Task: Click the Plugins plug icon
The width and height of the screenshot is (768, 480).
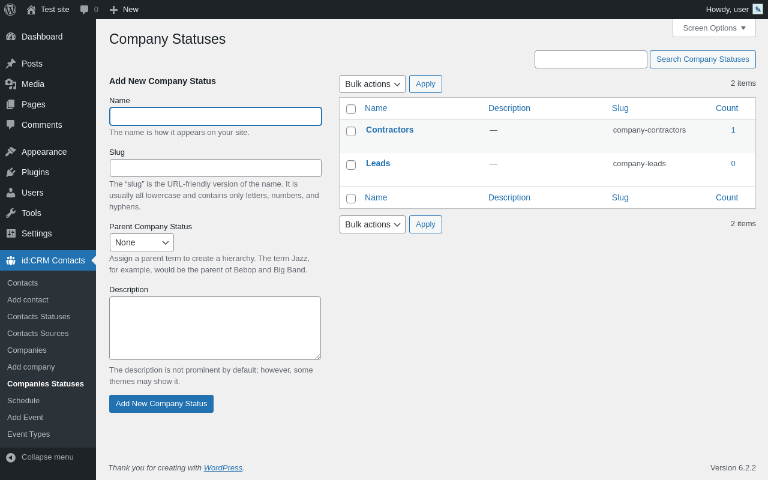Action: click(x=11, y=172)
